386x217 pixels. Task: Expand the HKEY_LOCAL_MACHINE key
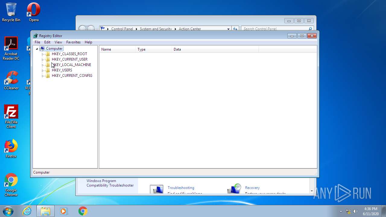tap(43, 65)
